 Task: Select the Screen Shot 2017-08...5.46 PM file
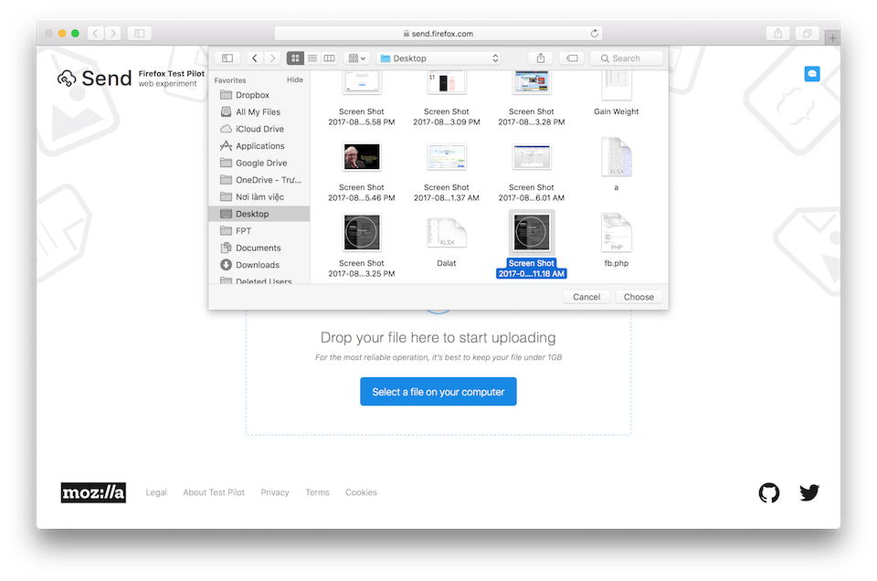tap(362, 171)
